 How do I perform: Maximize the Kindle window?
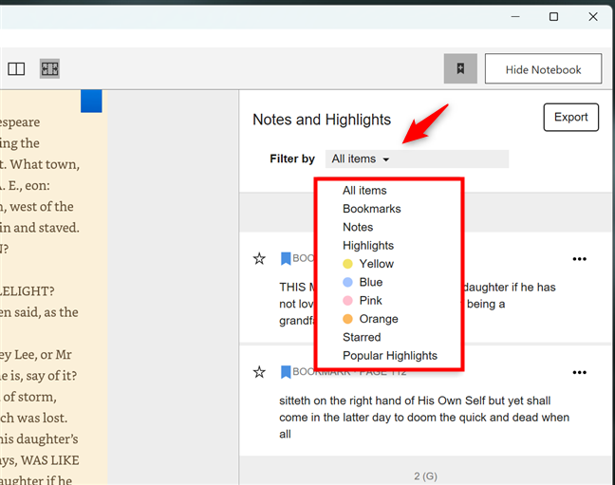[x=553, y=16]
